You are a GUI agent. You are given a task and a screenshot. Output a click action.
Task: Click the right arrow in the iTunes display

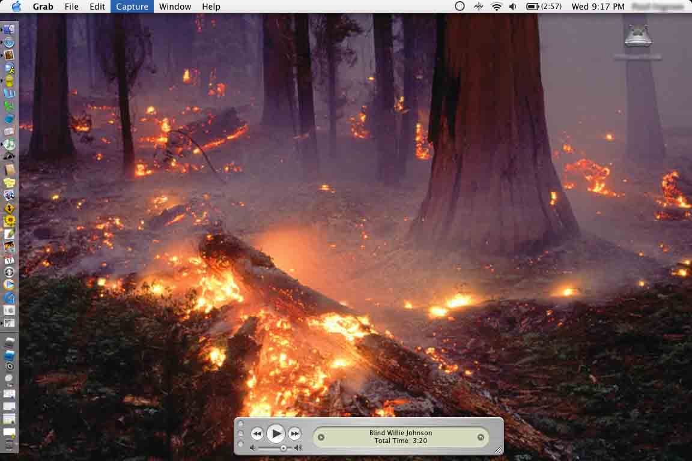[x=481, y=437]
